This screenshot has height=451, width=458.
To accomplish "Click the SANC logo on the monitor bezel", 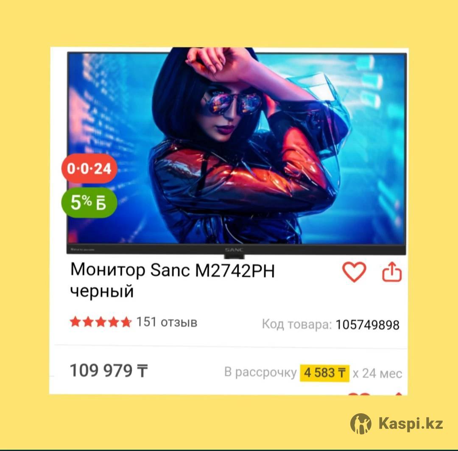I will (234, 250).
